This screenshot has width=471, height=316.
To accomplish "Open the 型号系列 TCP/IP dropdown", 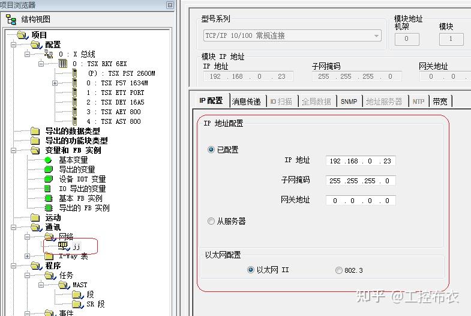I will click(376, 36).
